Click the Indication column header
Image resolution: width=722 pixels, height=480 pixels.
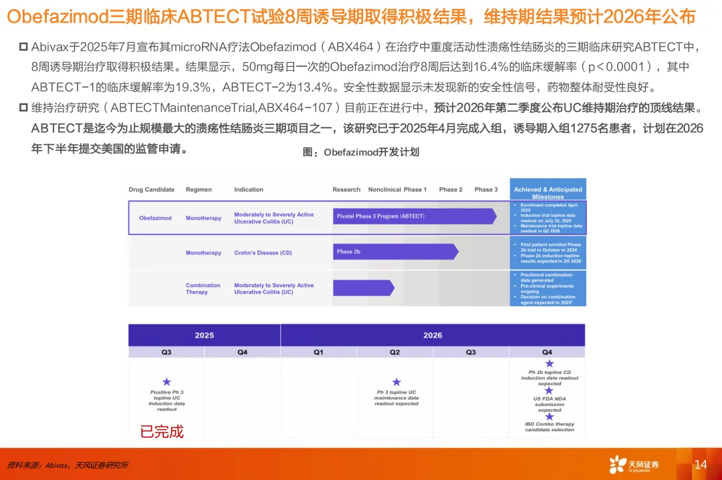pos(249,190)
